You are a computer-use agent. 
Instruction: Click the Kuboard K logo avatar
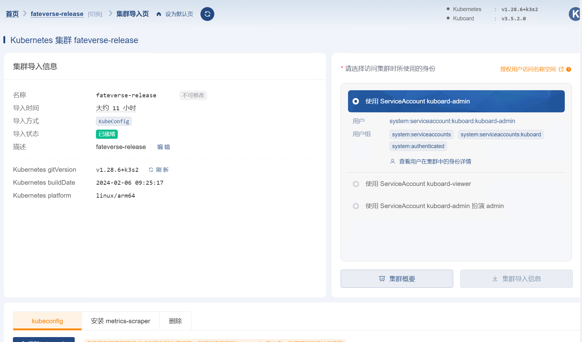click(x=575, y=14)
